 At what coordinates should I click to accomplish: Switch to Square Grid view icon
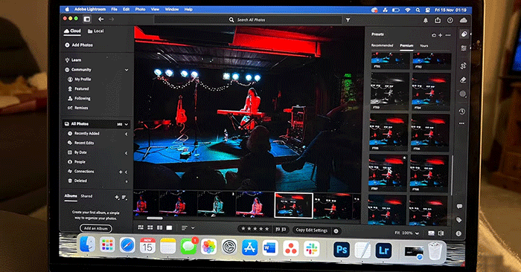pyautogui.click(x=150, y=227)
